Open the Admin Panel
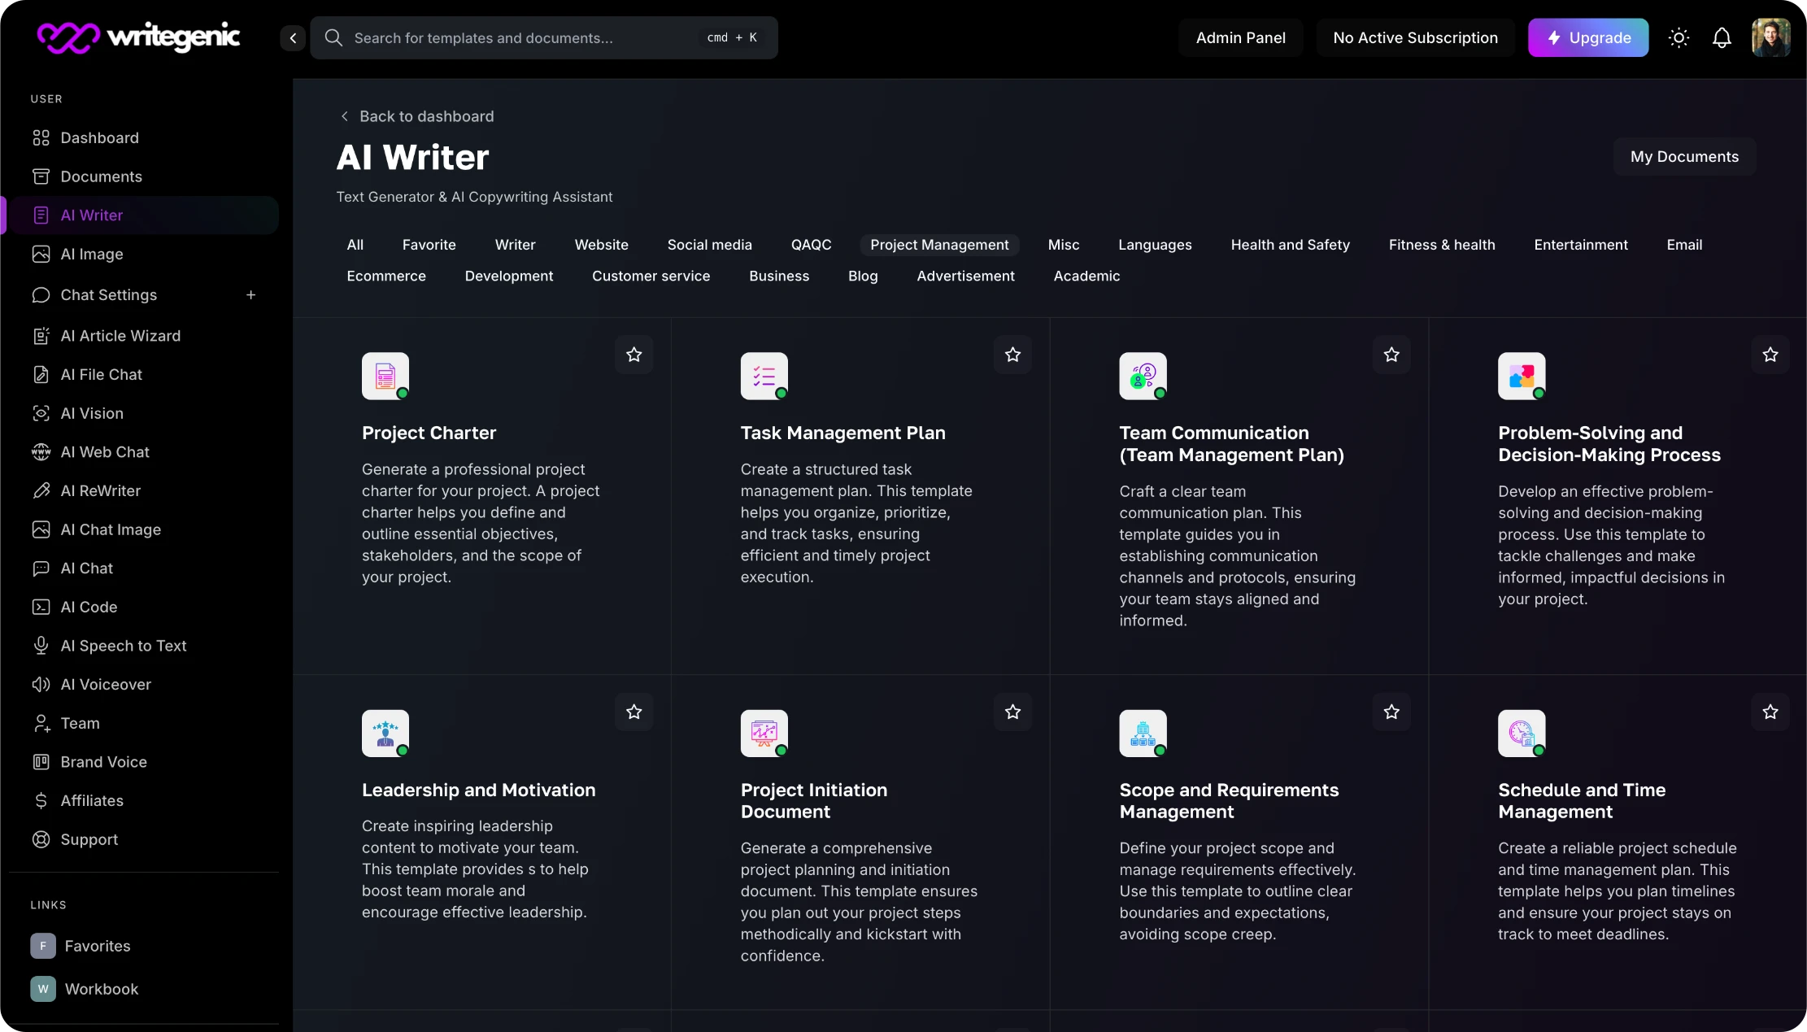Viewport: 1807px width, 1032px height. pyautogui.click(x=1241, y=37)
